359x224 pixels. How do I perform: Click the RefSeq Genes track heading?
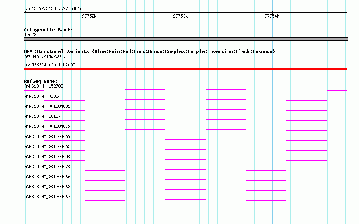[41, 81]
